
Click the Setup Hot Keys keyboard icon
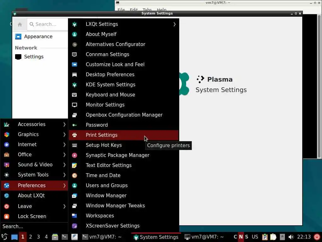tap(75, 145)
